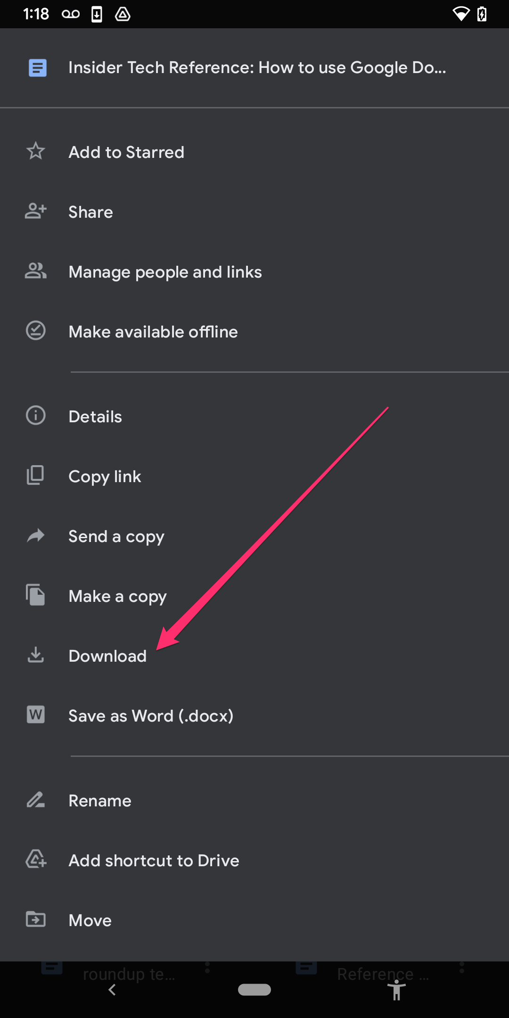
Task: Tap the pencil icon beside Rename
Action: click(36, 800)
